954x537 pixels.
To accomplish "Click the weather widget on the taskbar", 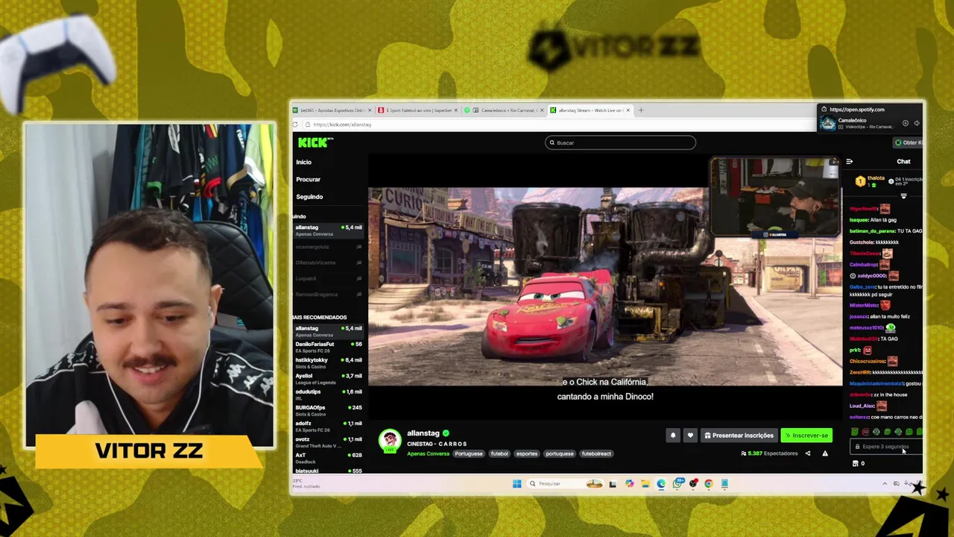I will (x=307, y=483).
